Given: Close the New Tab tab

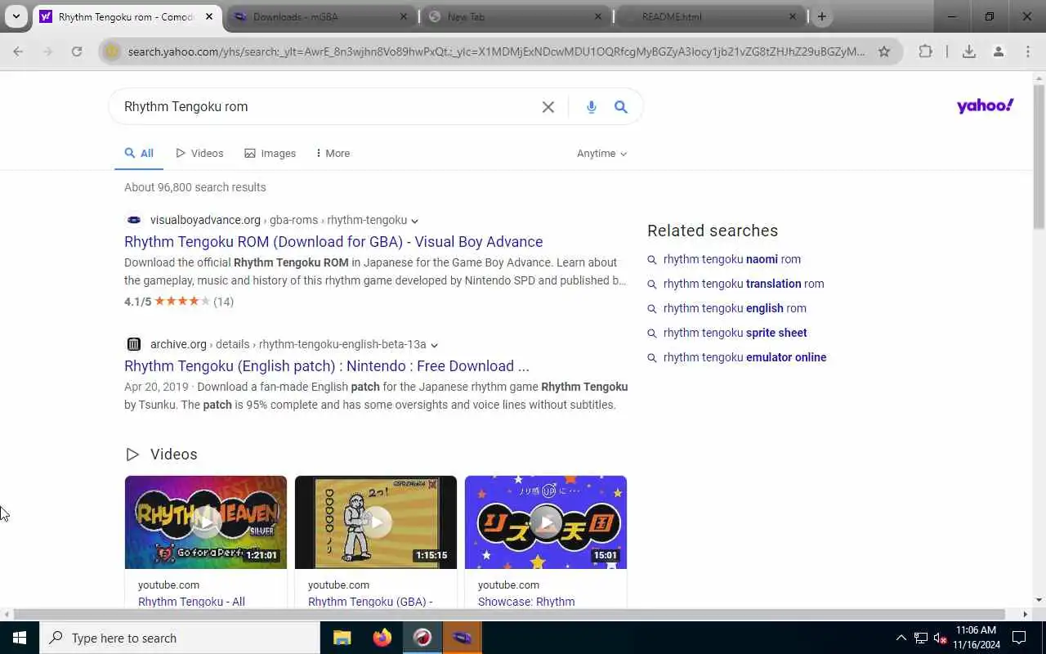Looking at the screenshot, I should (598, 16).
